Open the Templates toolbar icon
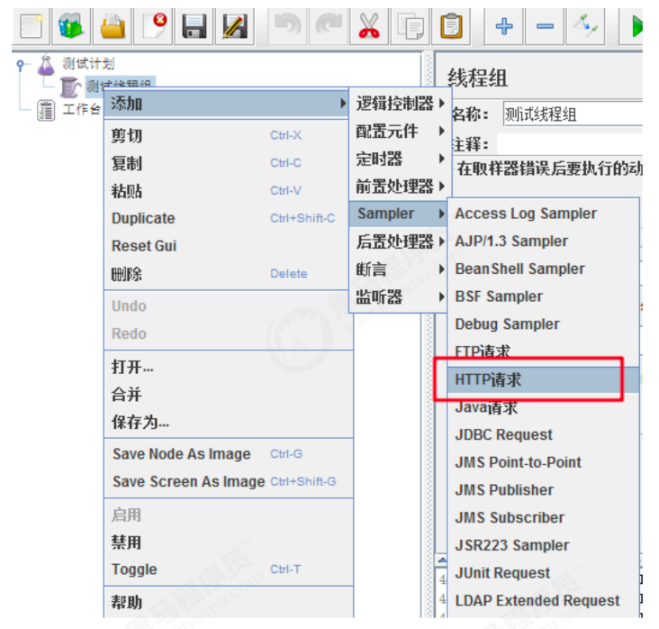Image resolution: width=659 pixels, height=629 pixels. click(71, 26)
